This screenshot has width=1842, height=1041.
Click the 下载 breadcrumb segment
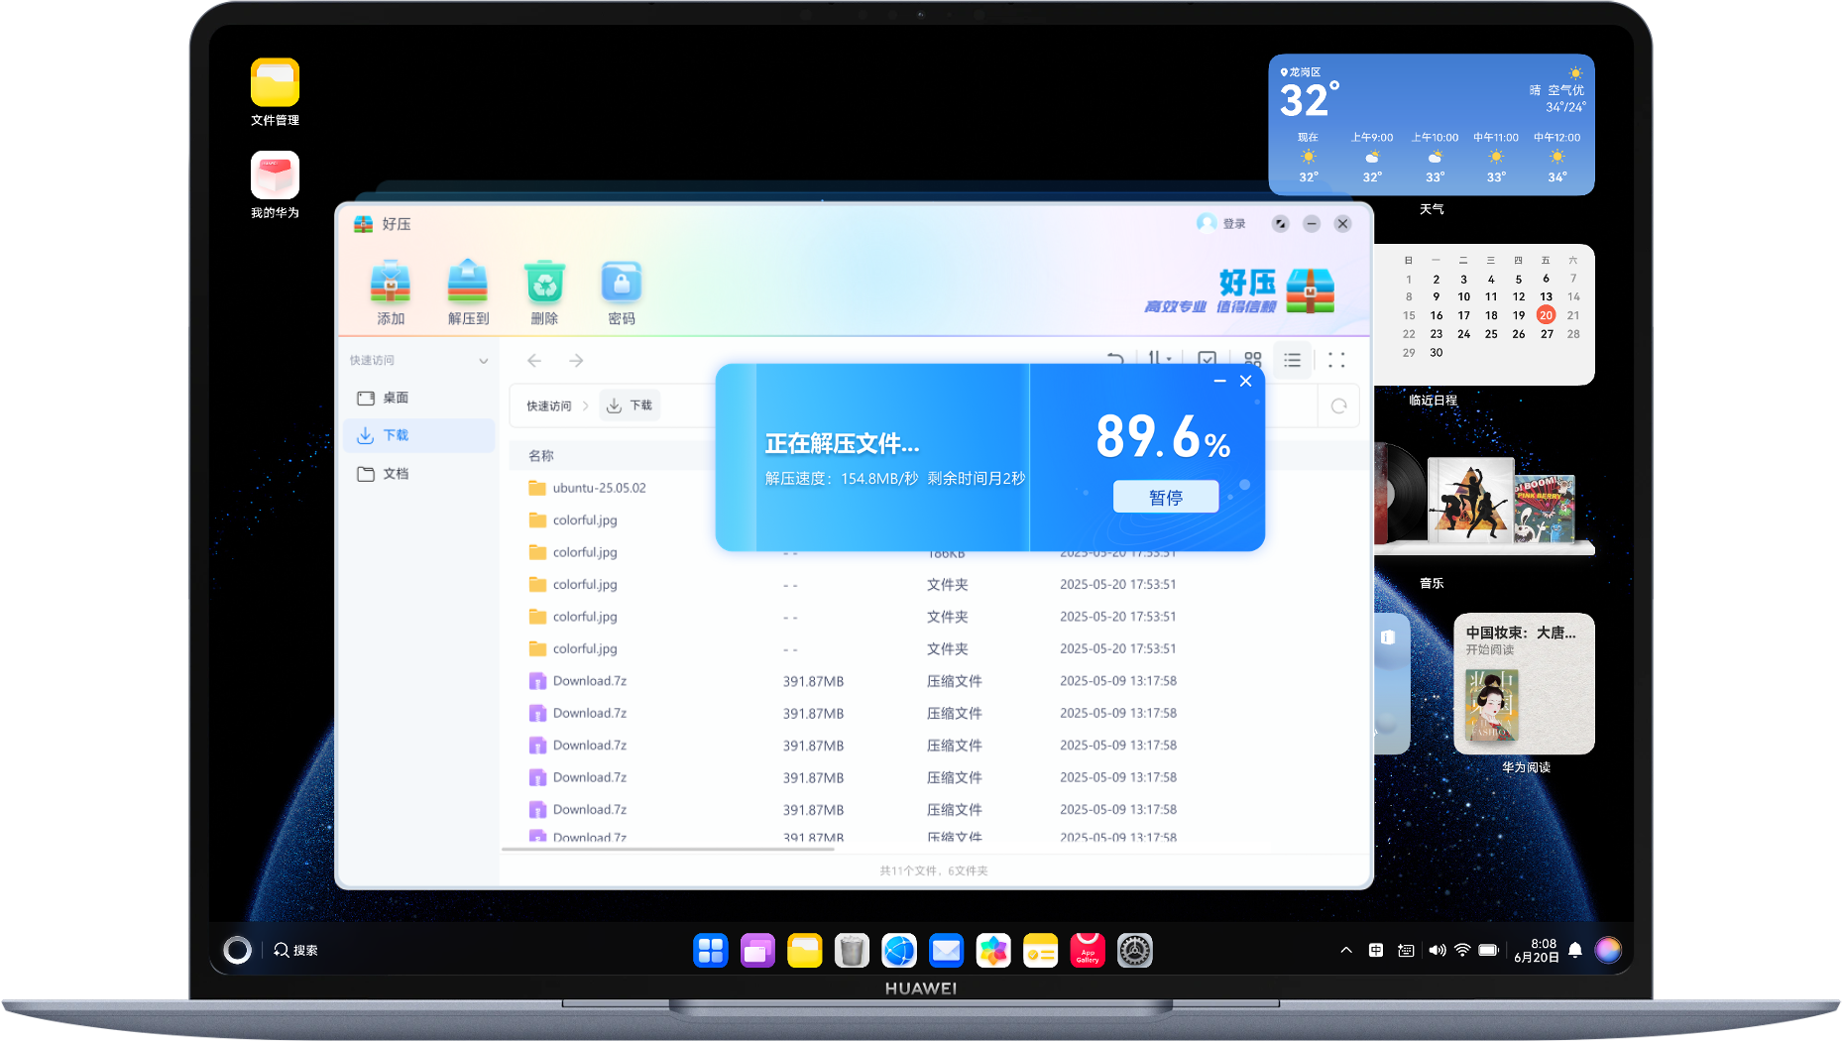[x=630, y=405]
